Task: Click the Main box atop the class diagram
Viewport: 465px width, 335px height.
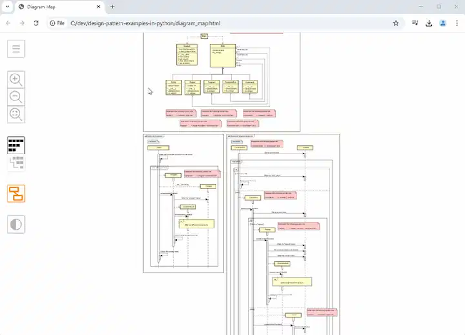Action: click(x=204, y=36)
